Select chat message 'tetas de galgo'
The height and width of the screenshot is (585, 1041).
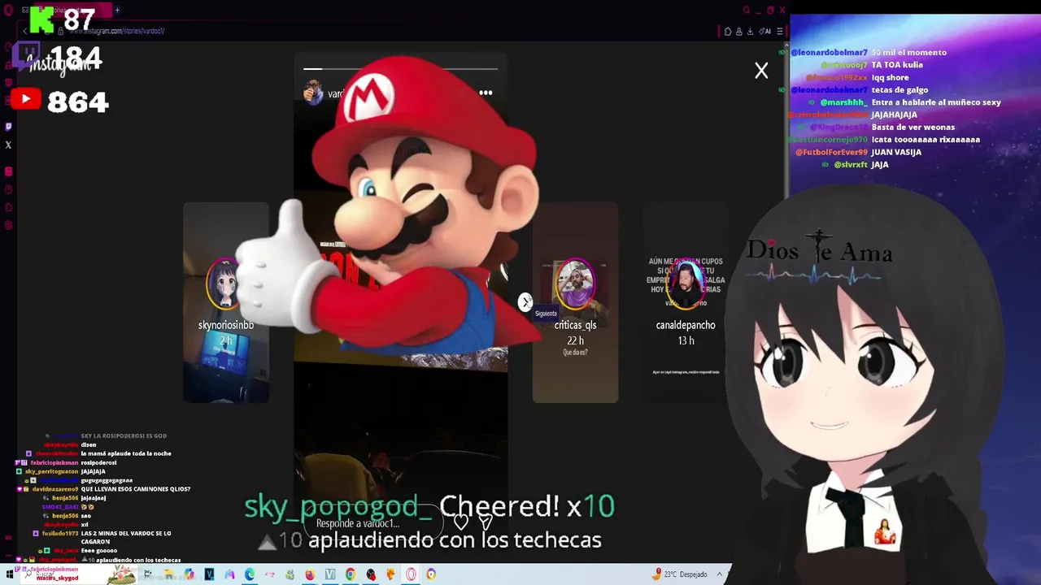tap(899, 89)
